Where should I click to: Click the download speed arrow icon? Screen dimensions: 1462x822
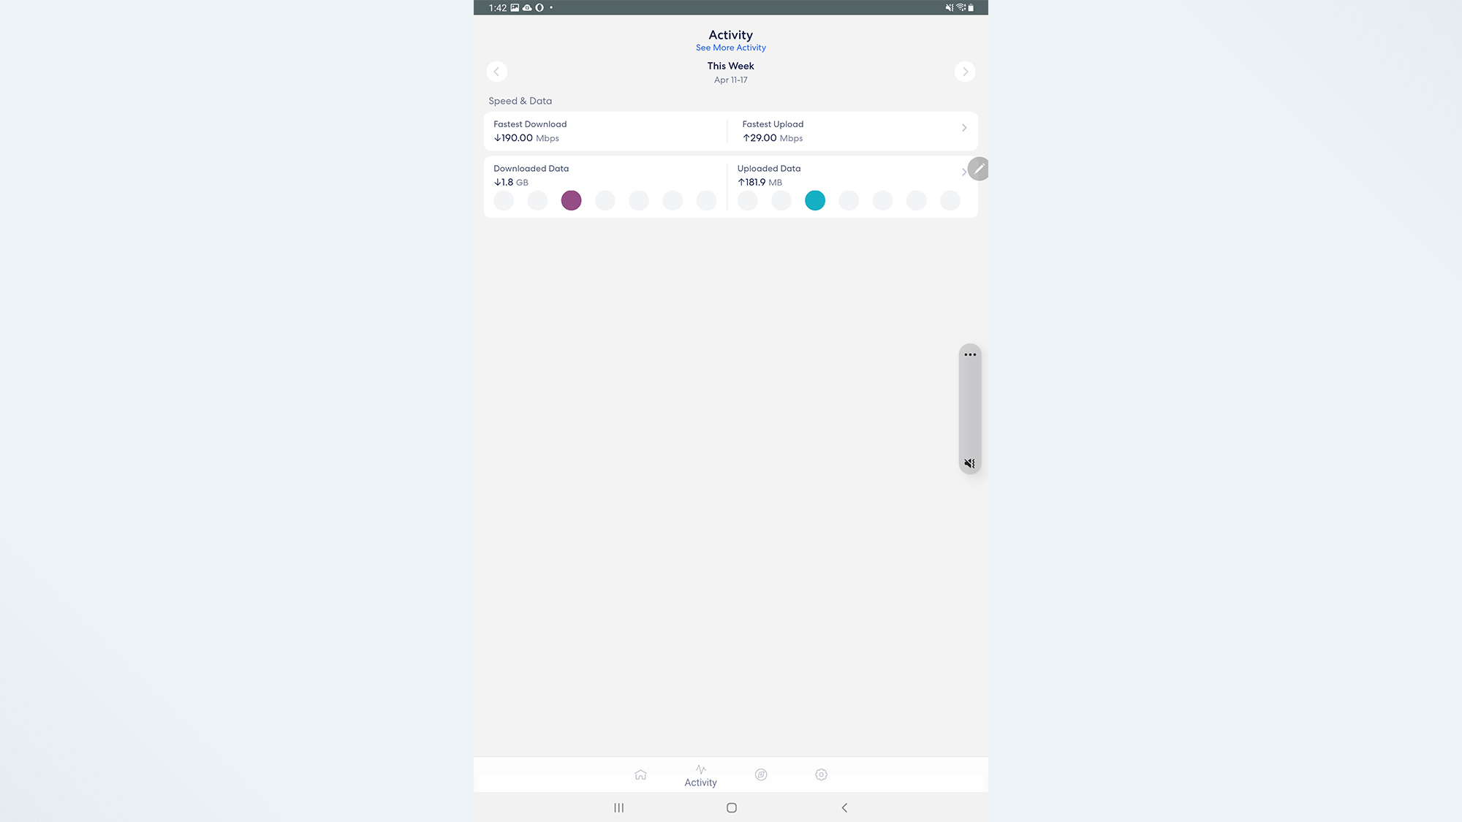[x=496, y=137]
